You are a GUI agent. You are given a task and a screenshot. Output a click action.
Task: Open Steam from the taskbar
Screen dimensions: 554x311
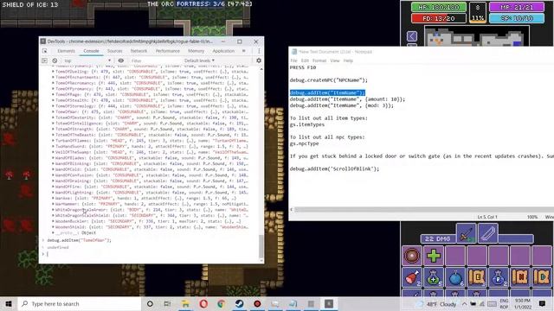(240, 303)
